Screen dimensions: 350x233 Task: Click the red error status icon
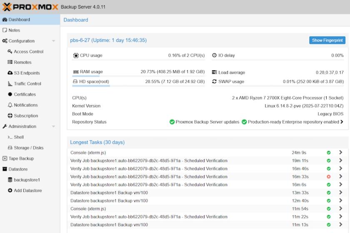tap(329, 176)
